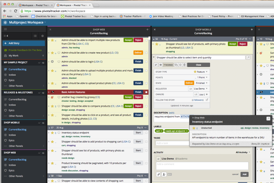This screenshot has width=274, height=183.
Task: Toggle the sidebar hamburger menu icon
Action: click(5, 29)
